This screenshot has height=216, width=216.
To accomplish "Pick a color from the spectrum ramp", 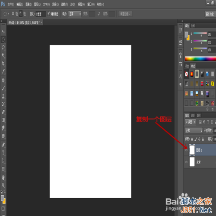I will point(200,59).
